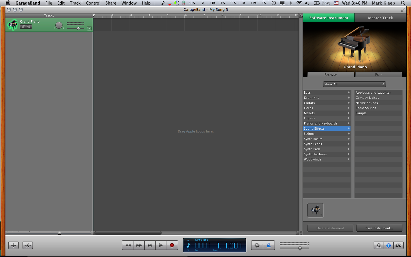Image resolution: width=411 pixels, height=257 pixels.
Task: Solo the Grand Piano track with headphones
Action: 29,27
